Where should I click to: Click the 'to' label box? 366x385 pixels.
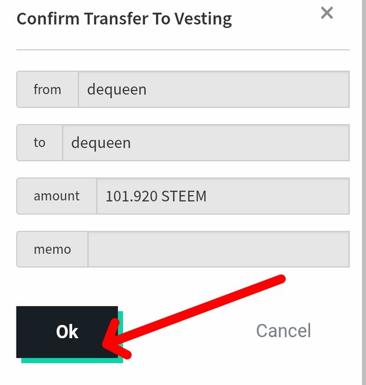39,142
